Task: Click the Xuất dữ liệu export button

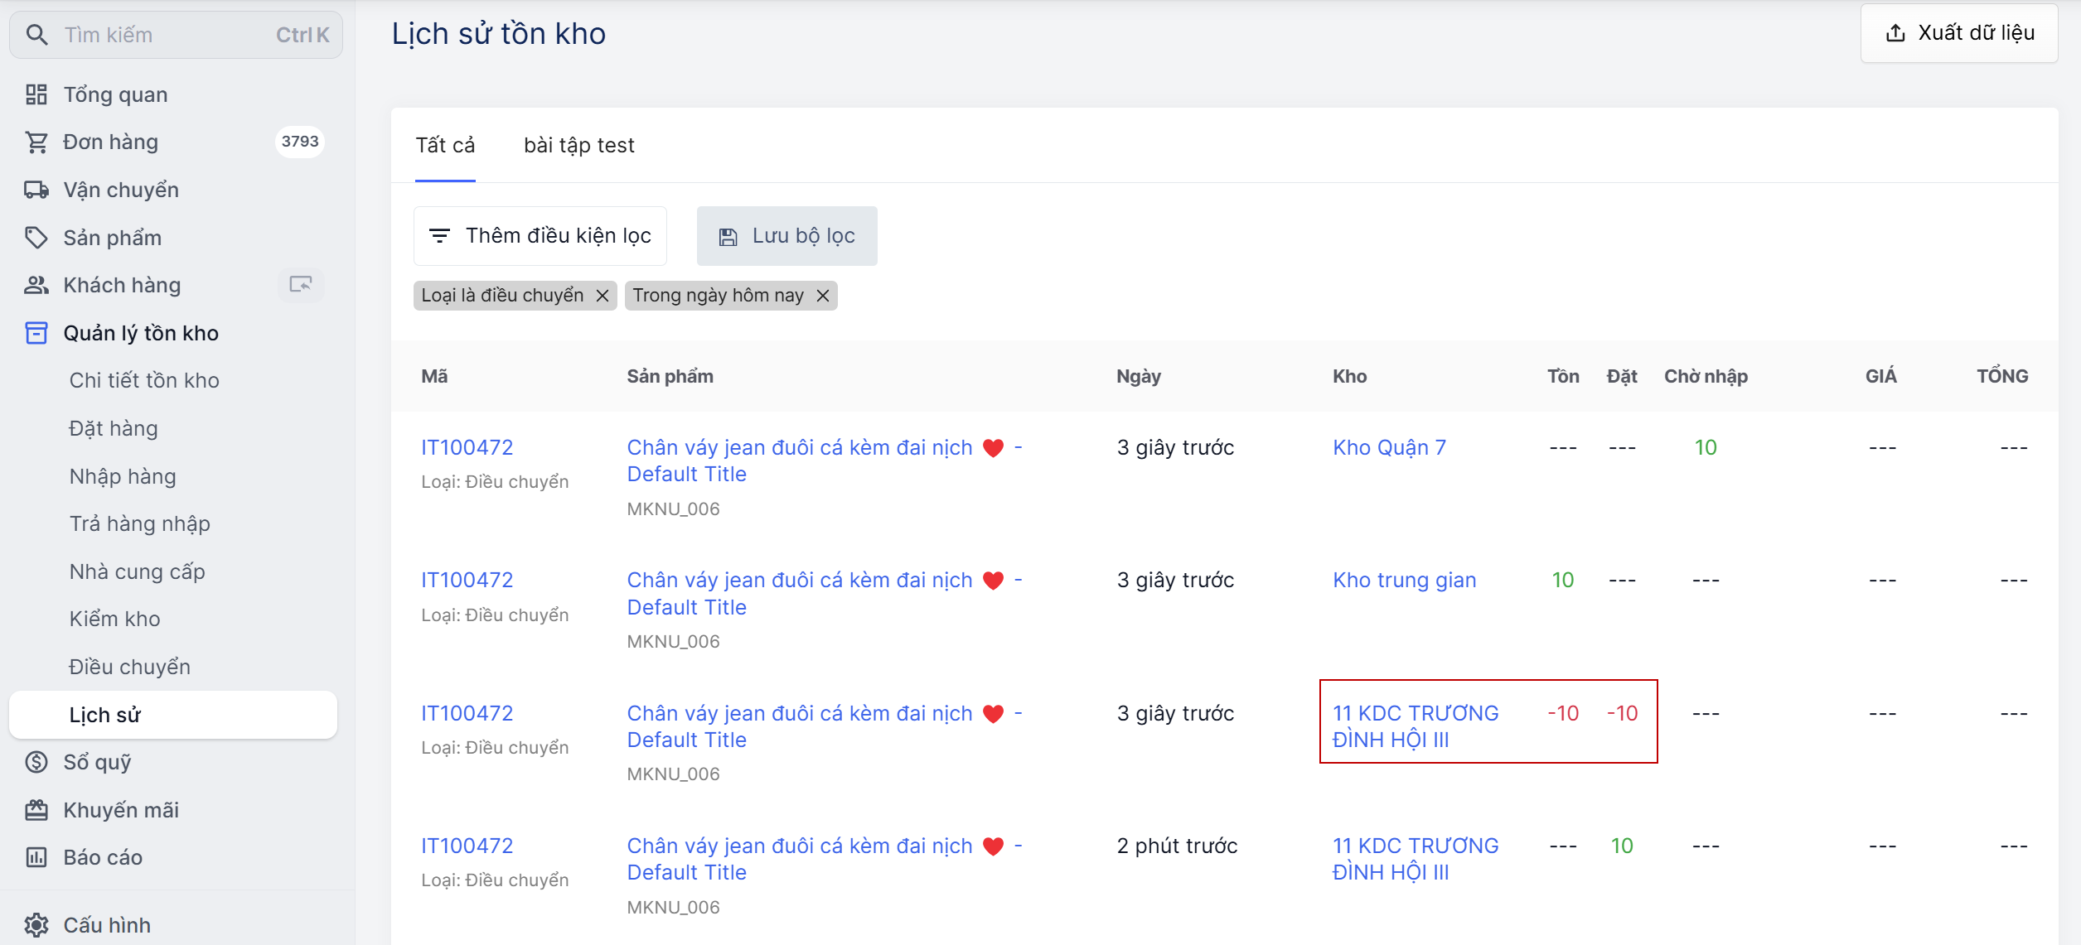Action: click(1959, 33)
